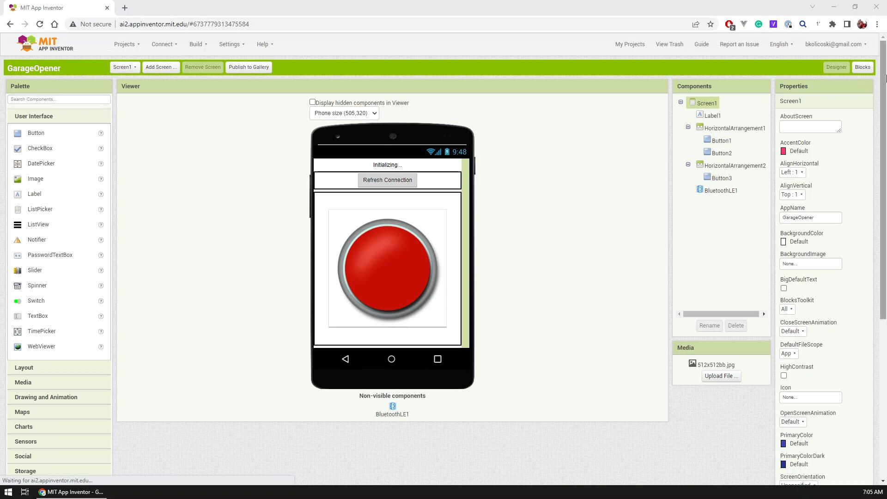Viewport: 887px width, 499px height.
Task: Open the PrimaryColor swatch
Action: (x=783, y=444)
